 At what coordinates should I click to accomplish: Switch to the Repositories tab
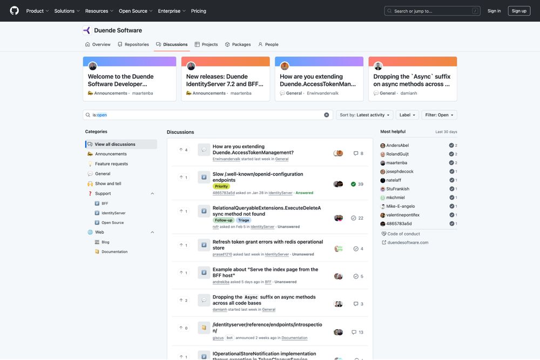133,44
